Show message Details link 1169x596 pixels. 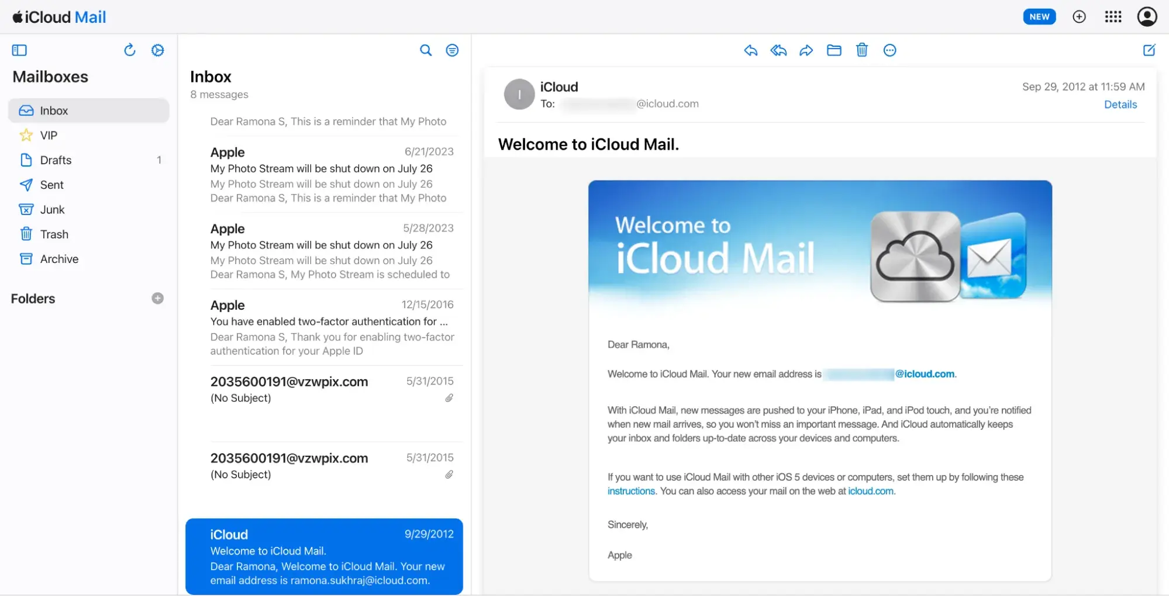point(1120,105)
